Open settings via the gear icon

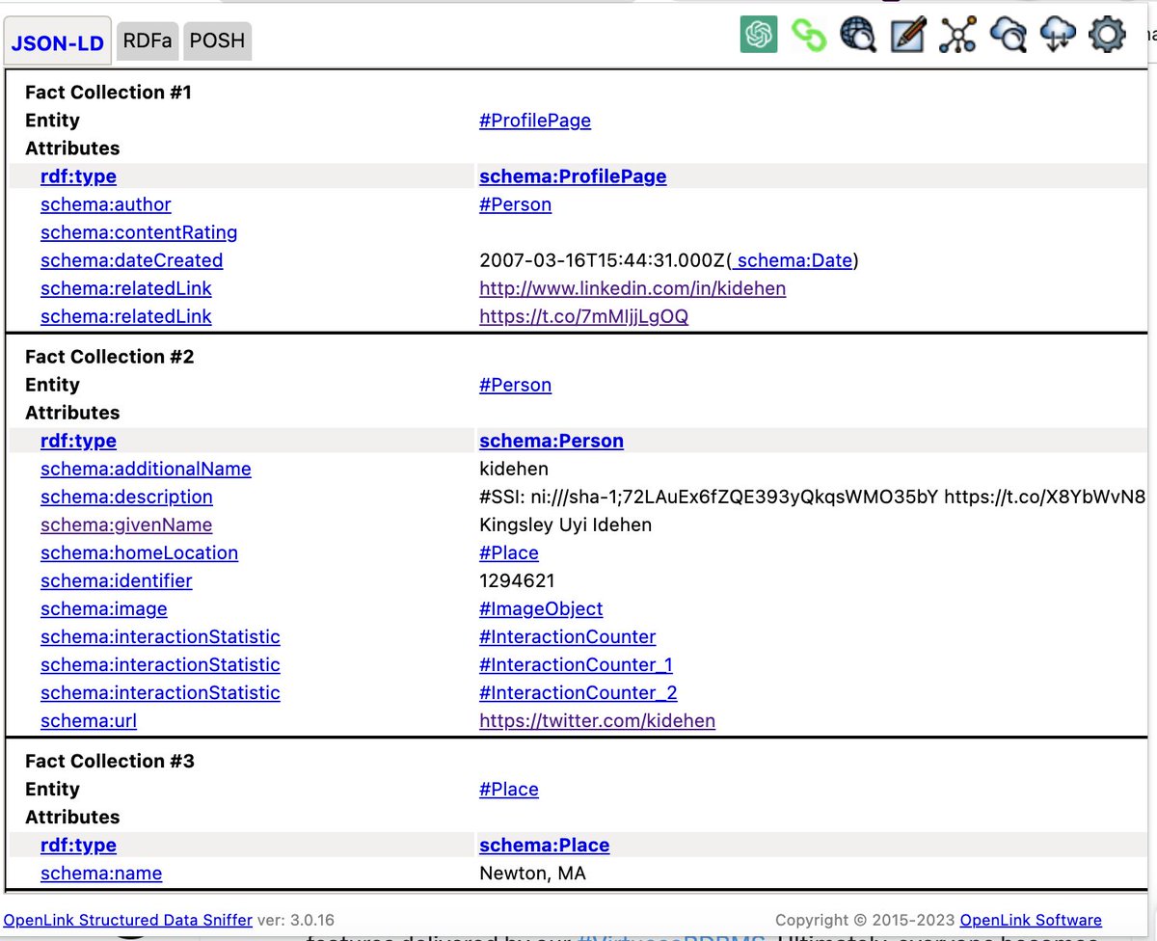pyautogui.click(x=1107, y=35)
